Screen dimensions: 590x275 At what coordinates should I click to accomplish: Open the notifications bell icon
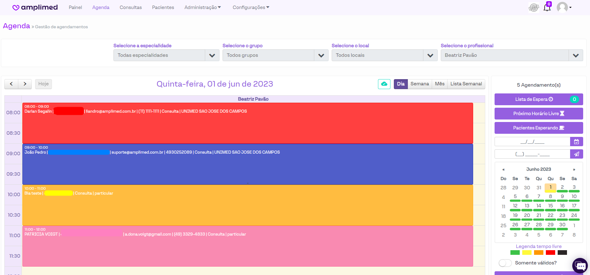pyautogui.click(x=547, y=7)
